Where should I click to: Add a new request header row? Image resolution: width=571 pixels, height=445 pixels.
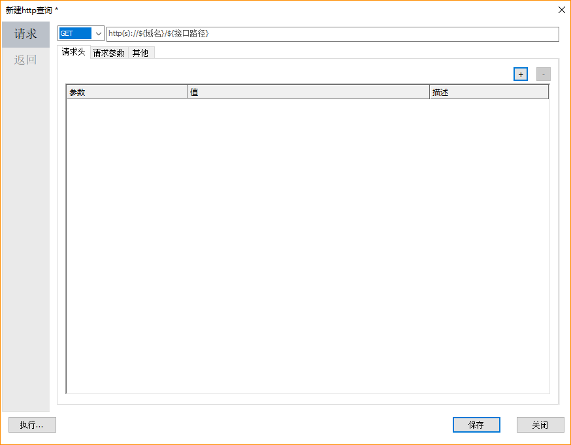(520, 74)
